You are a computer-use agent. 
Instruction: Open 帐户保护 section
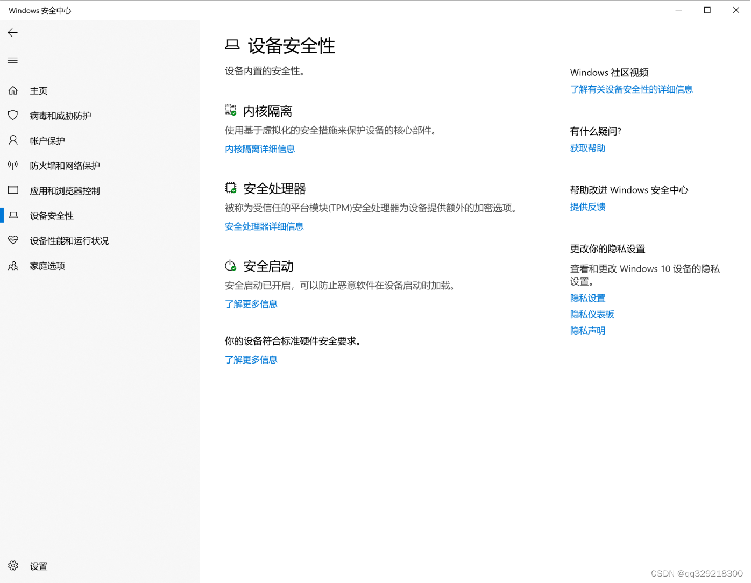tap(100, 140)
